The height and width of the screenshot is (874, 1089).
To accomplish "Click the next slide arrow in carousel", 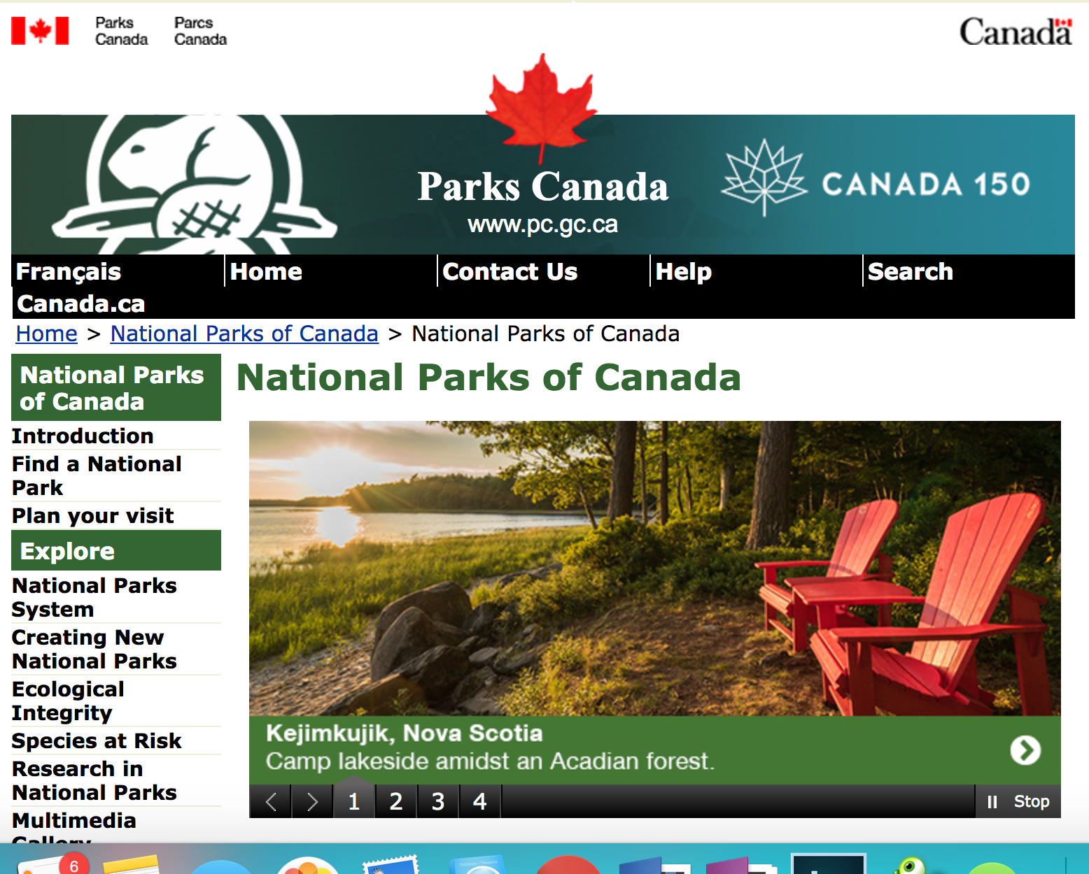I will (x=312, y=801).
